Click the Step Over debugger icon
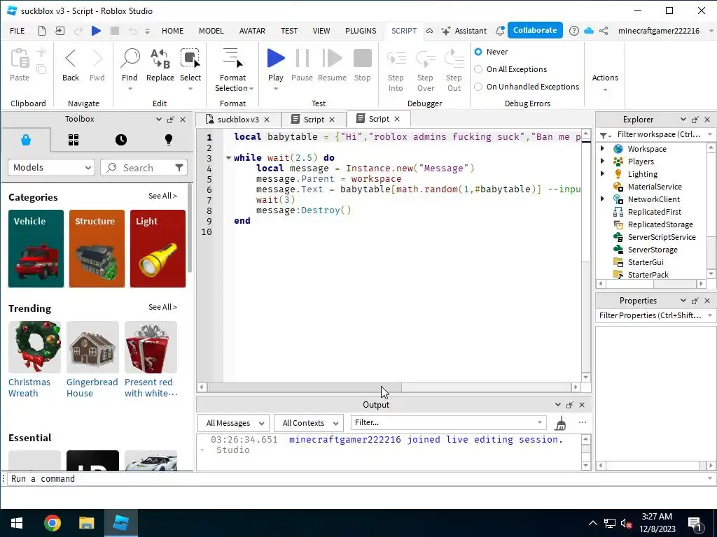 click(425, 59)
